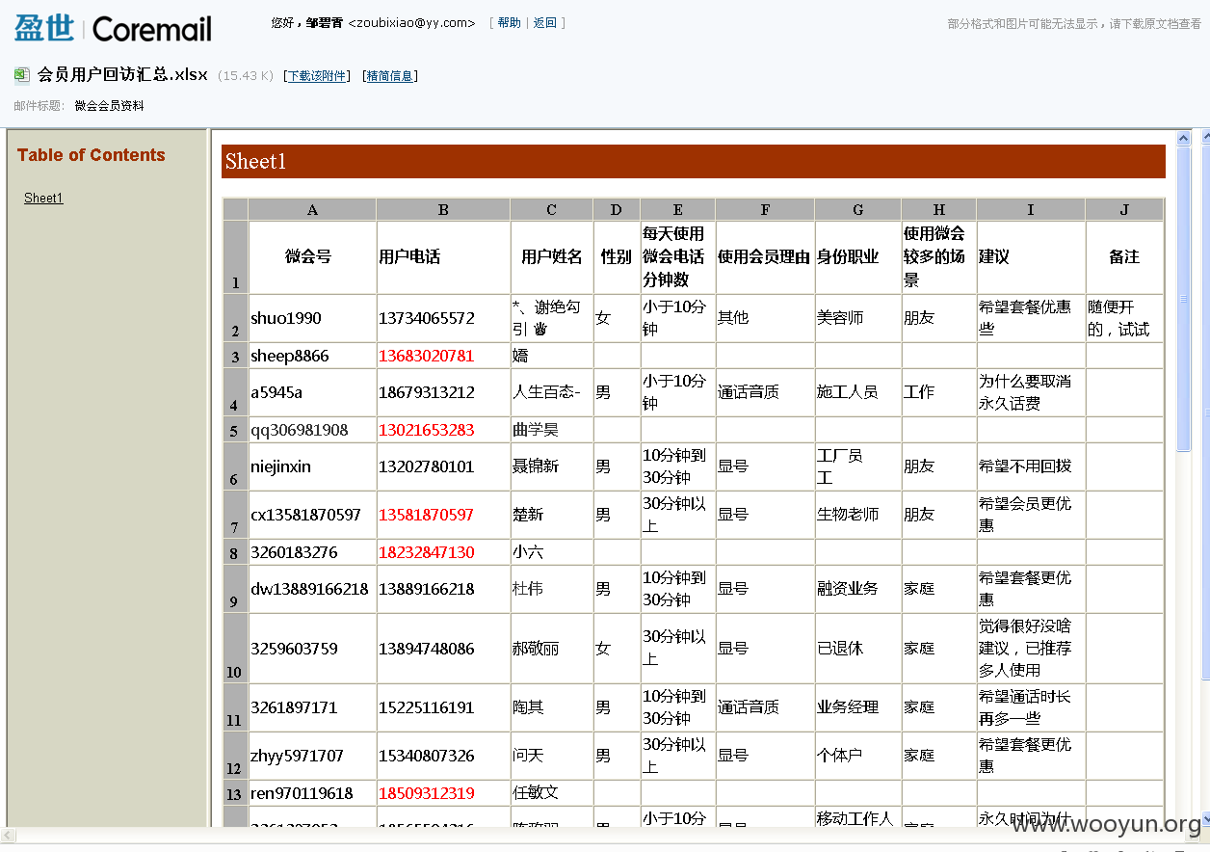Select column I header

click(x=1031, y=209)
